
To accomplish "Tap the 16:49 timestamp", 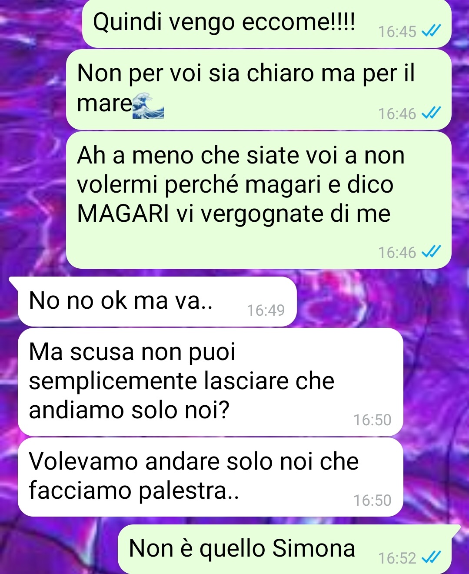I will tap(266, 310).
